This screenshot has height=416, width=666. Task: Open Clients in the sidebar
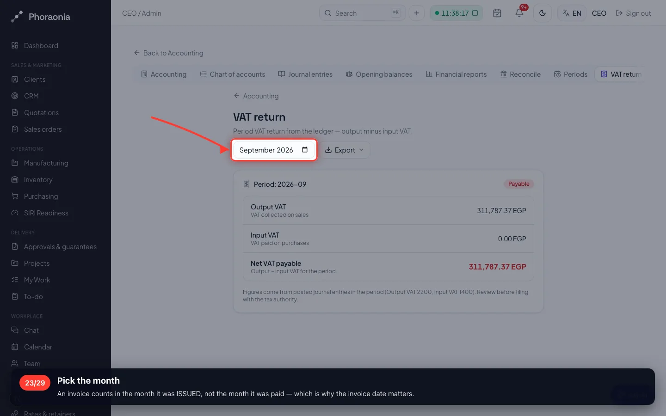tap(35, 80)
